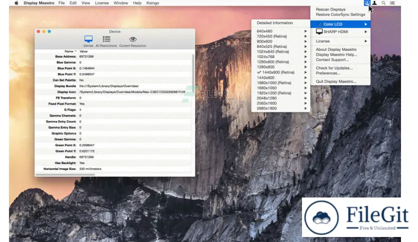Open the Help menu
The image size is (418, 242).
click(137, 3)
